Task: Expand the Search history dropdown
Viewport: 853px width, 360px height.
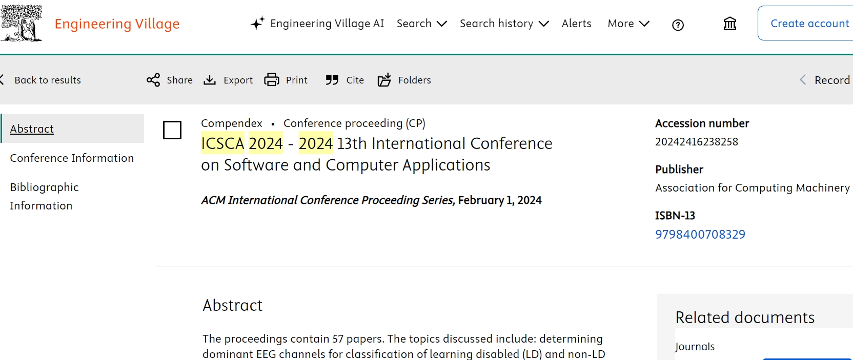Action: [504, 24]
